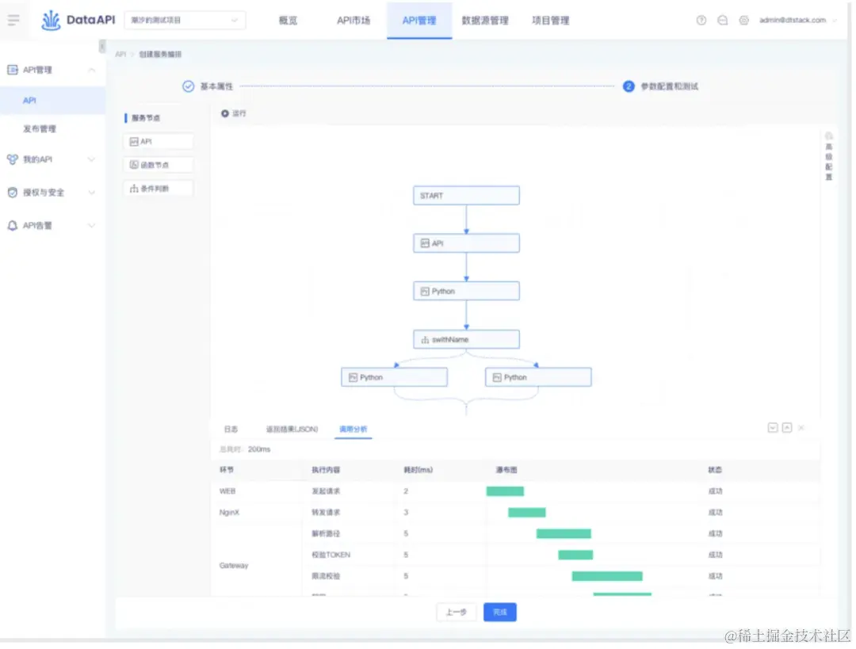Screen dimensions: 856x649
Task: Go to the 概览 top tab
Action: point(289,21)
